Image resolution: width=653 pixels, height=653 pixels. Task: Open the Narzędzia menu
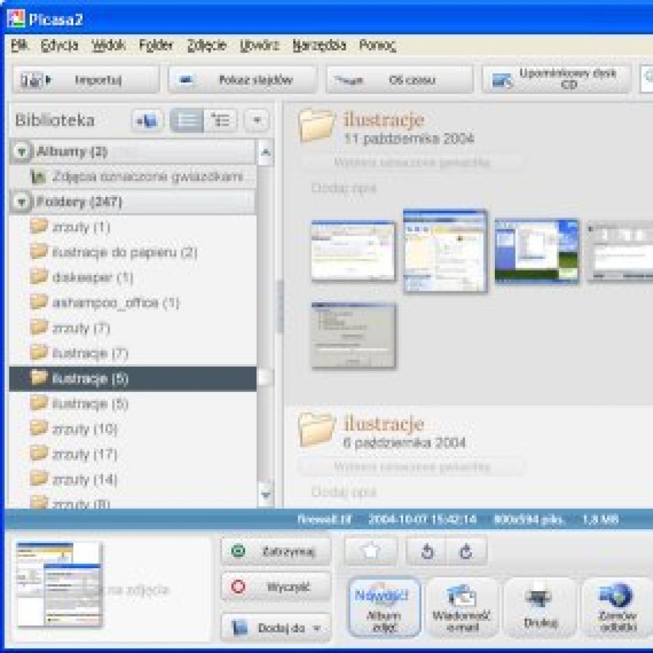(x=319, y=45)
